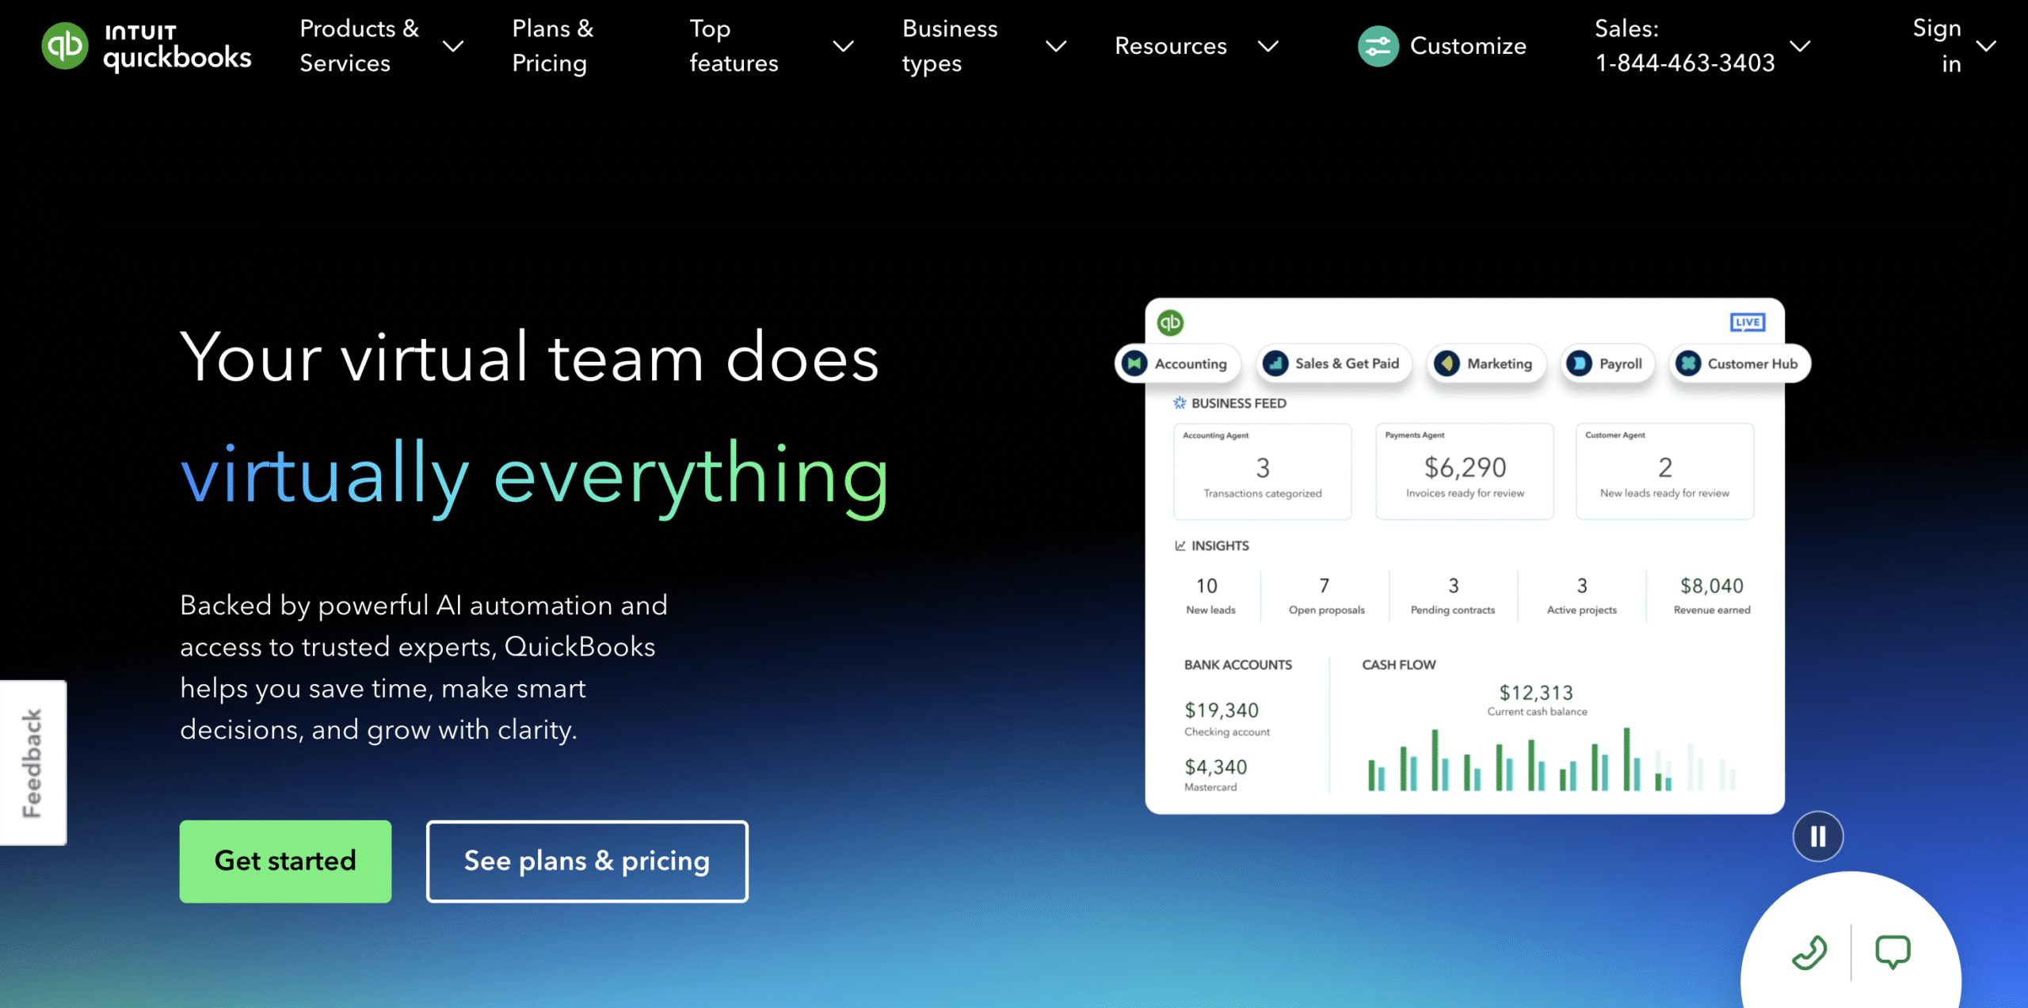Click "$8,040" revenue earned value
The height and width of the screenshot is (1008, 2028).
(x=1712, y=586)
